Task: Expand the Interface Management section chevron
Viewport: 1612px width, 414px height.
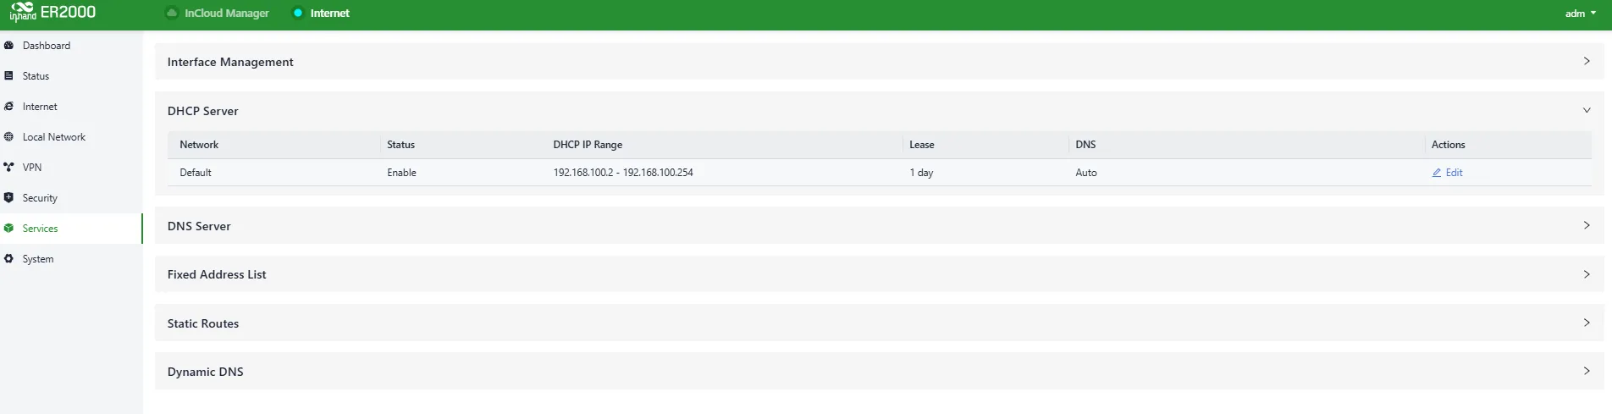Action: point(1587,61)
